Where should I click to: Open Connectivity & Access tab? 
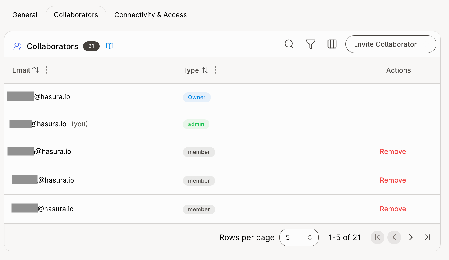[150, 15]
